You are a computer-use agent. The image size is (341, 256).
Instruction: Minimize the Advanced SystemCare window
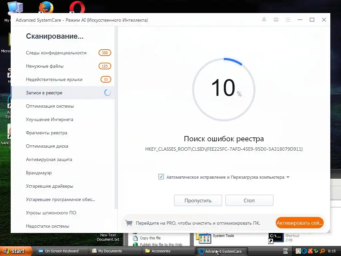click(x=300, y=20)
